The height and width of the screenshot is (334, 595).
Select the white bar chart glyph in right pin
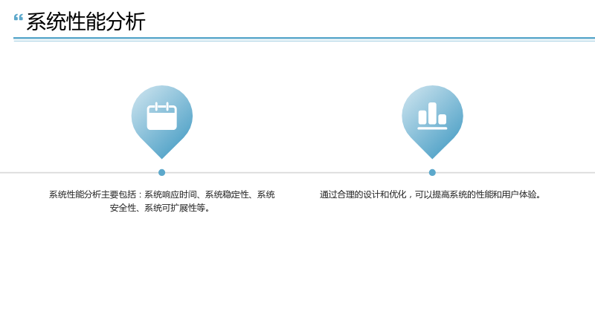(432, 116)
